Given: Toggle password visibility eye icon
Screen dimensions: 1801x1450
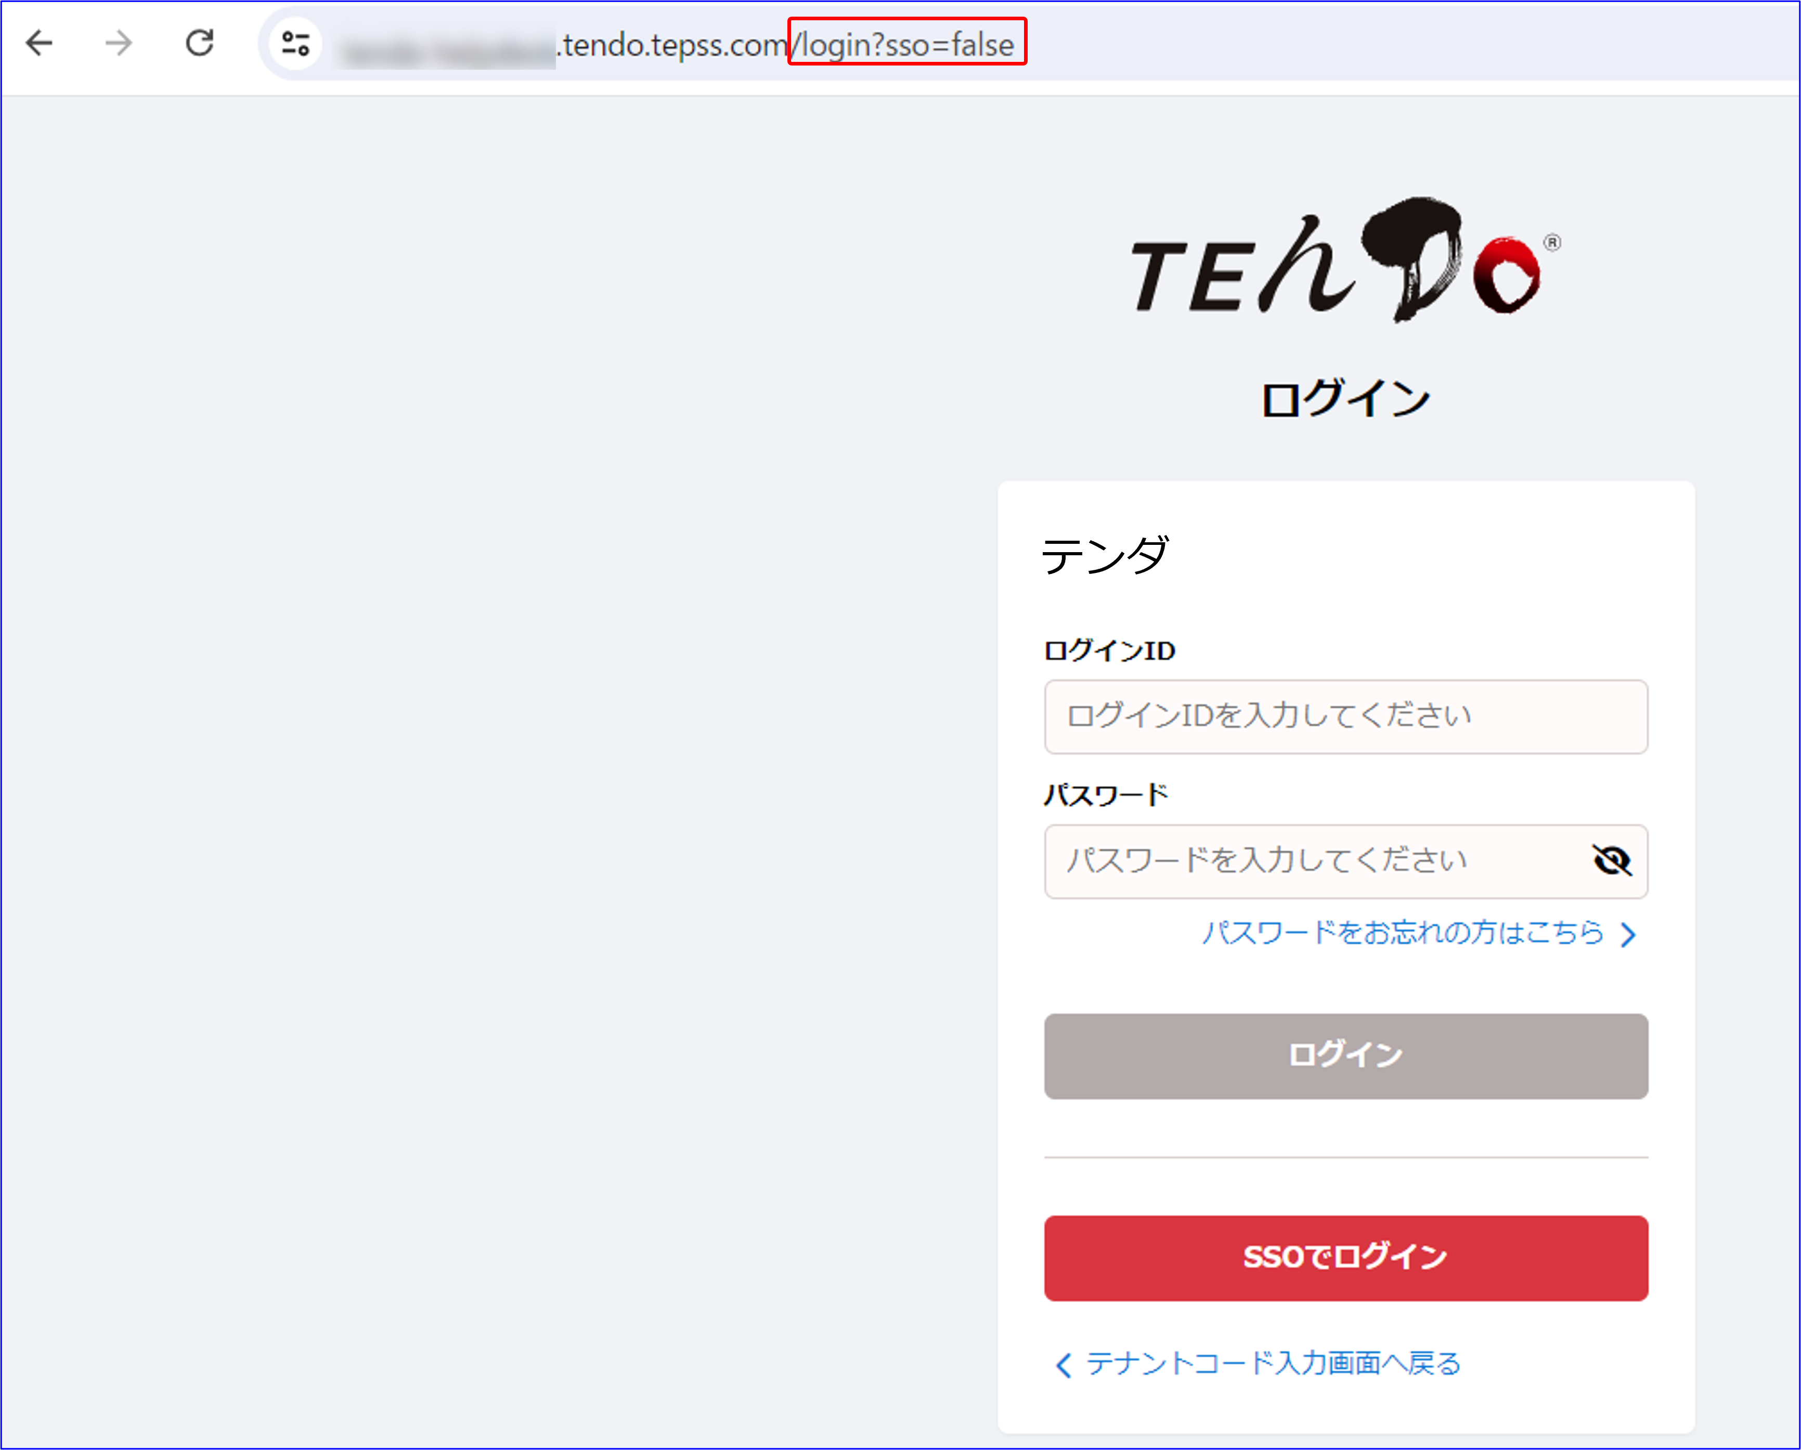Looking at the screenshot, I should pyautogui.click(x=1611, y=860).
